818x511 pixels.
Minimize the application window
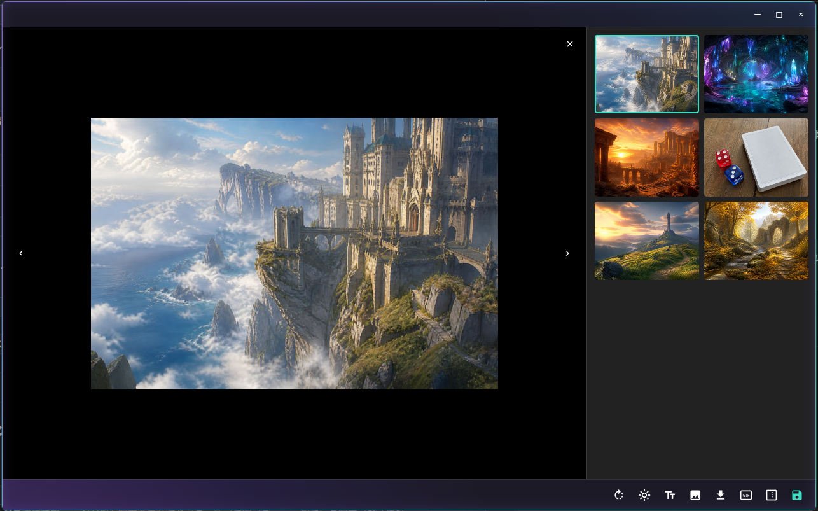(758, 14)
